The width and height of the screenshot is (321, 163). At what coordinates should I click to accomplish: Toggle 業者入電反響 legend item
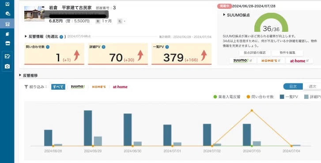click(x=227, y=97)
